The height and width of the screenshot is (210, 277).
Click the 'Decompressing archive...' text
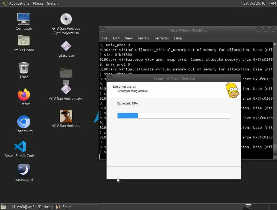134,91
